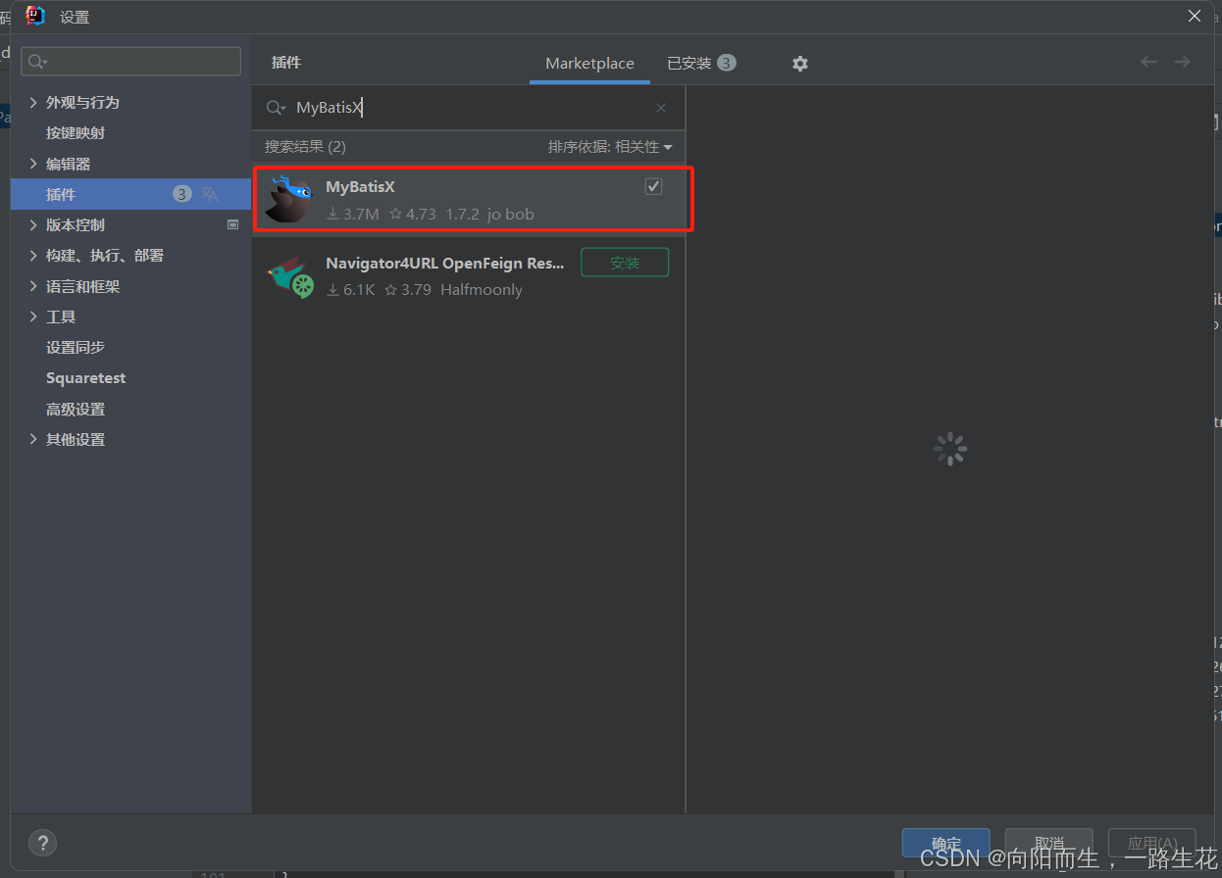
Task: Click the 1.7.2 version text
Action: pos(462,214)
